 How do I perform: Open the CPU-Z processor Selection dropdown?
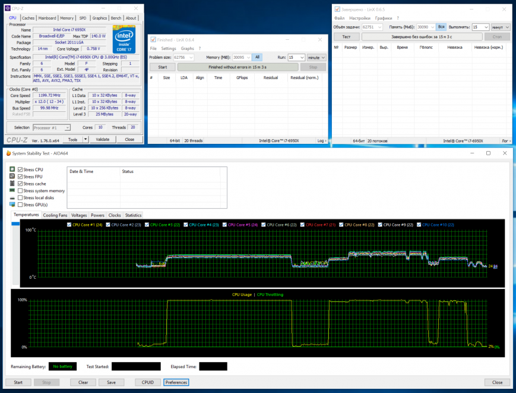51,127
